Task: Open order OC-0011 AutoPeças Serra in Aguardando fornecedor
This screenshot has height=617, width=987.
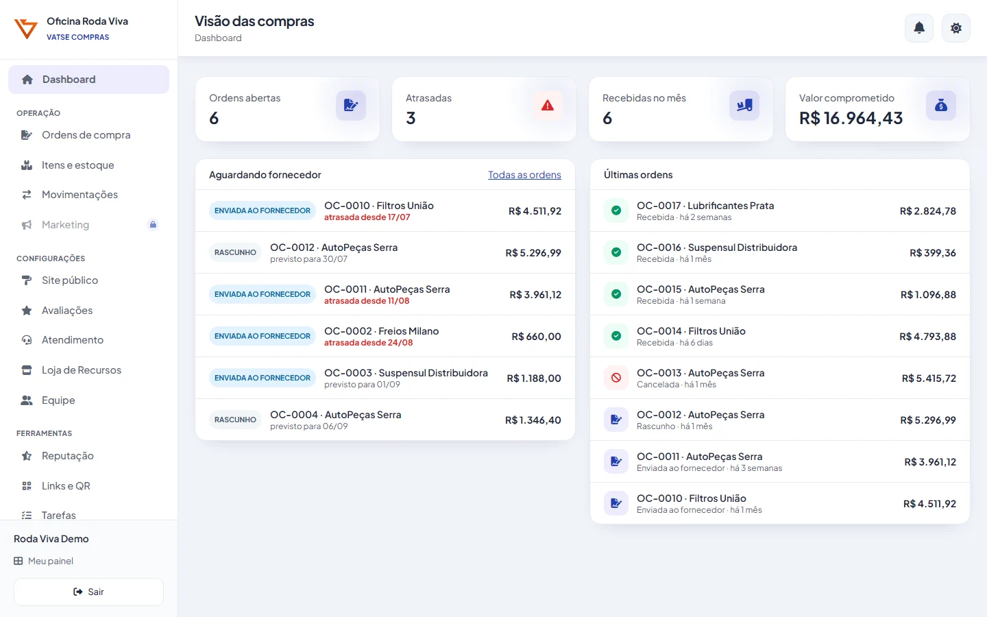Action: pos(385,294)
